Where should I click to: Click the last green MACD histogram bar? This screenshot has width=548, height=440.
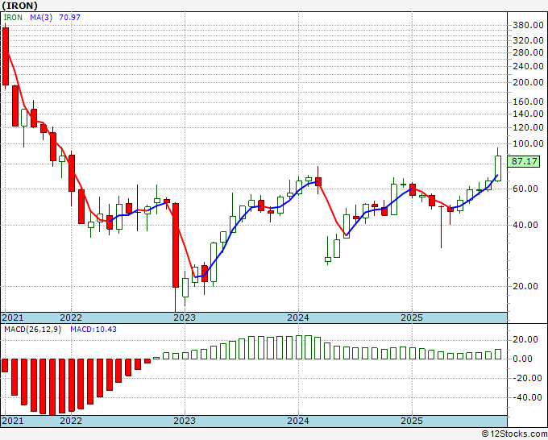coord(498,355)
